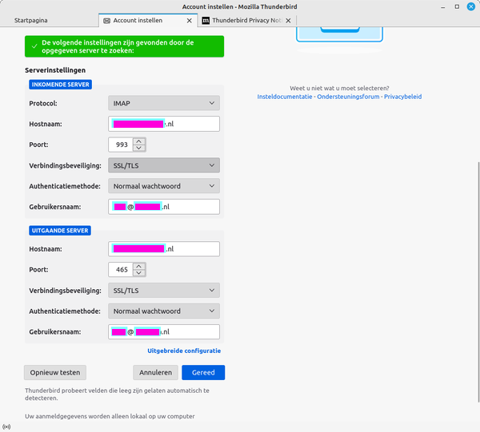Screen dimensions: 480x432
Task: Increase the outgoing server port value
Action: pyautogui.click(x=139, y=266)
